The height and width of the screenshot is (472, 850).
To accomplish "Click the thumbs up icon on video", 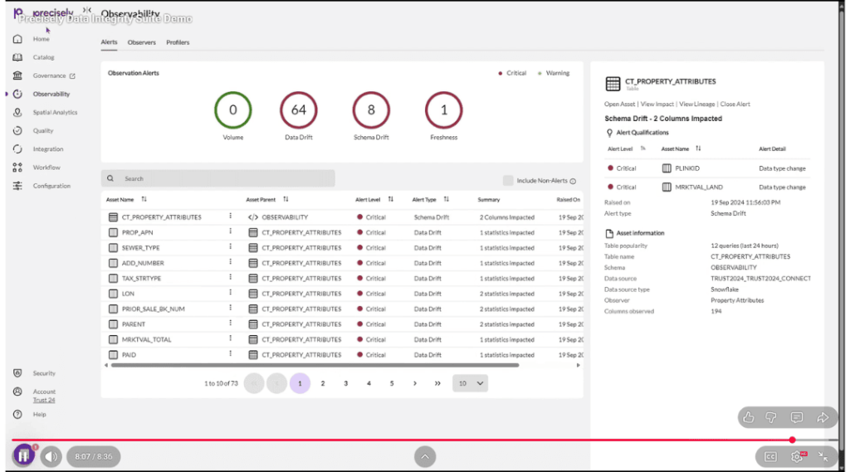I will [x=749, y=417].
